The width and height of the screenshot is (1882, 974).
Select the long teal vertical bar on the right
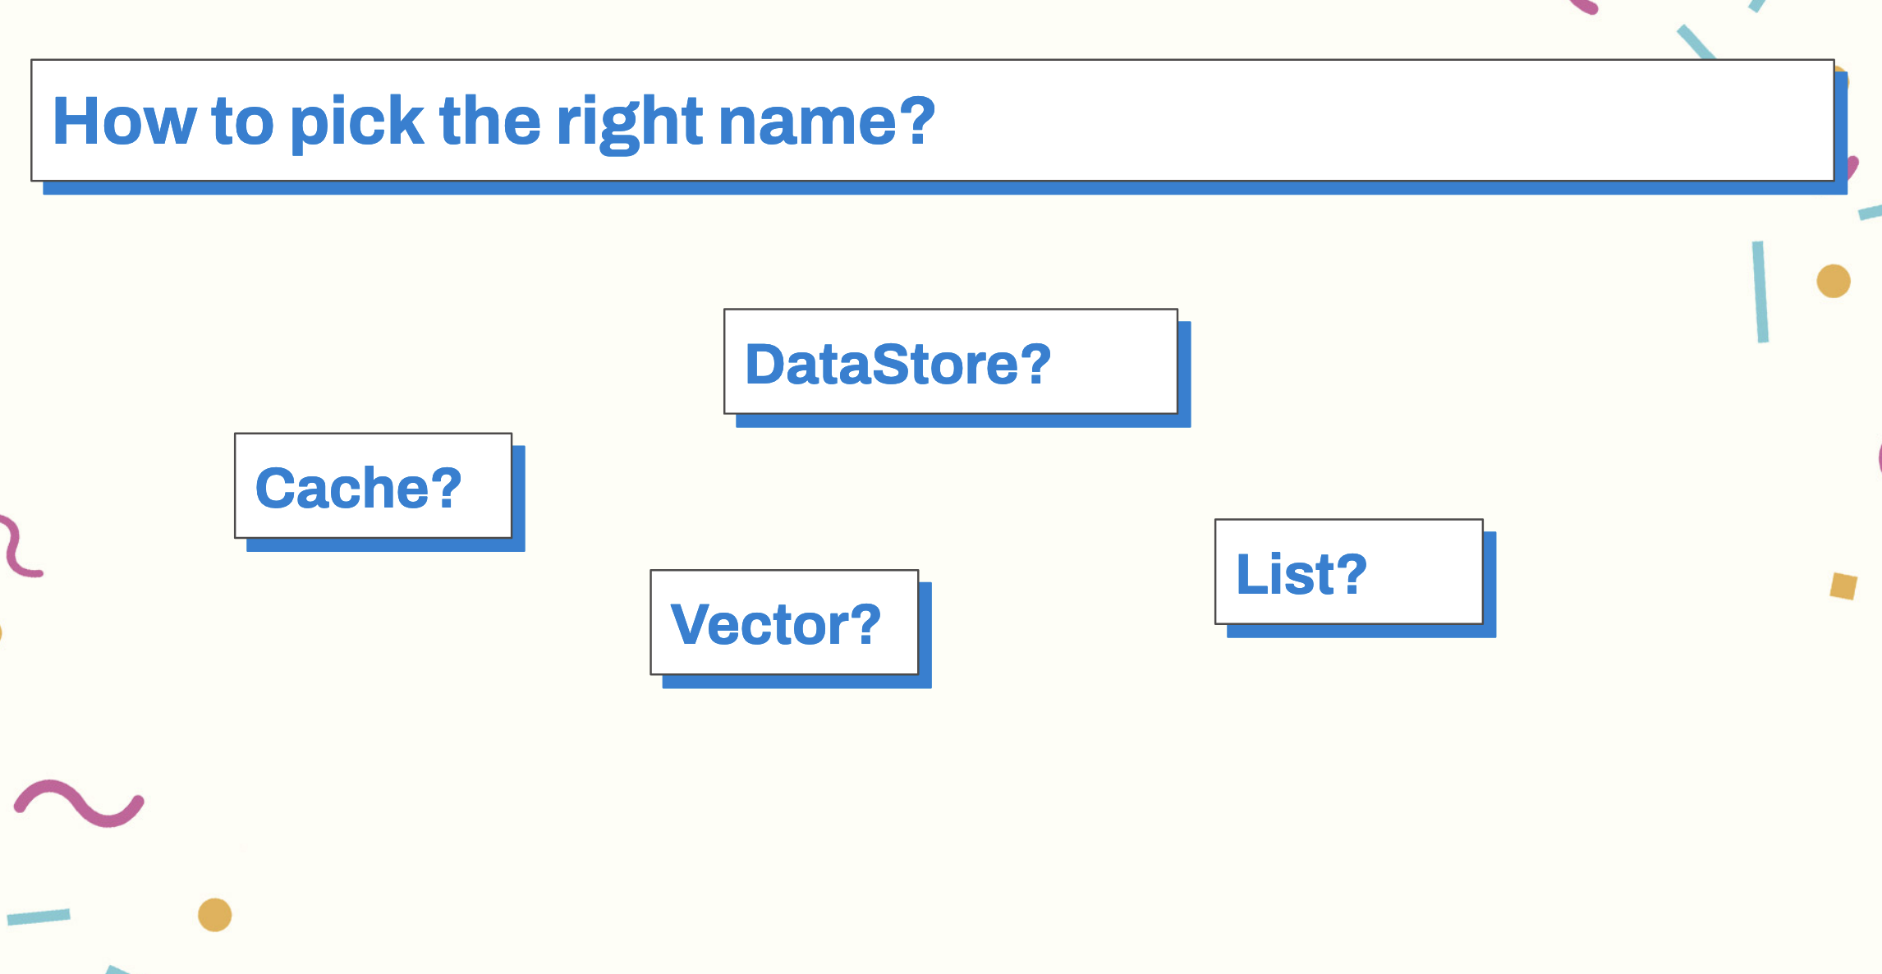point(1760,292)
